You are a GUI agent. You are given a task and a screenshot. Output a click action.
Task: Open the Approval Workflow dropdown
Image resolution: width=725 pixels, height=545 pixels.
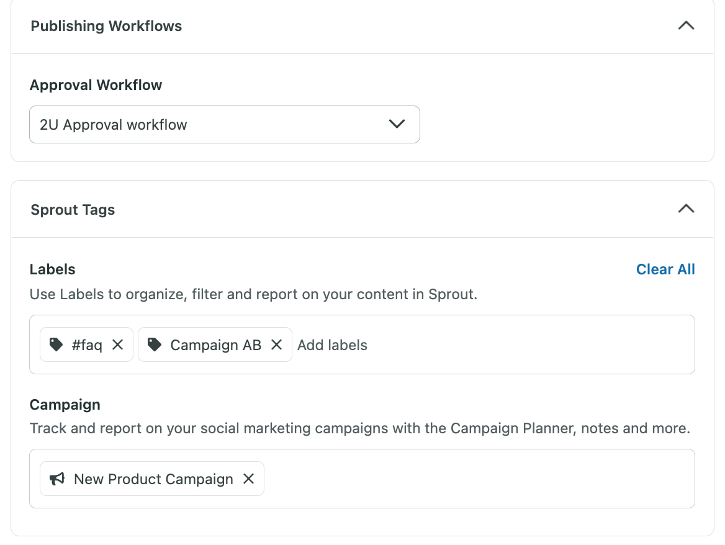(x=397, y=124)
